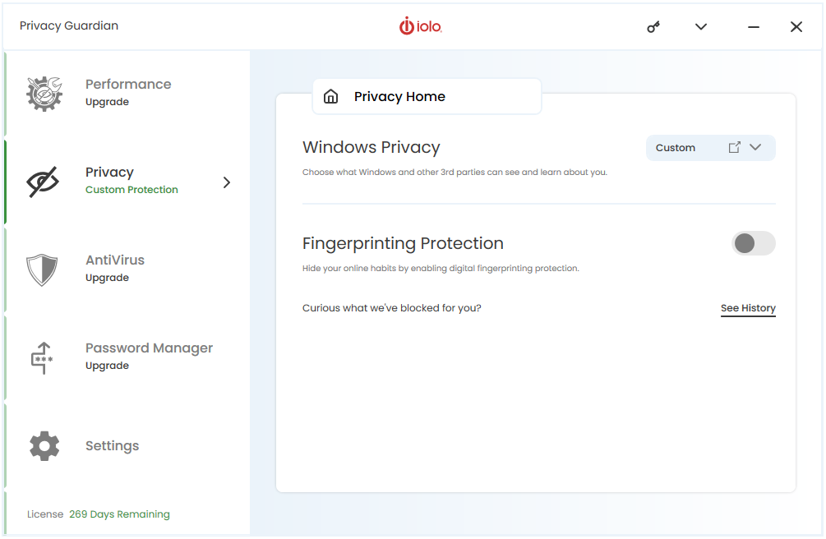Click 'Hide your online habits' description text
Viewport: 826px width, 539px height.
(x=441, y=268)
